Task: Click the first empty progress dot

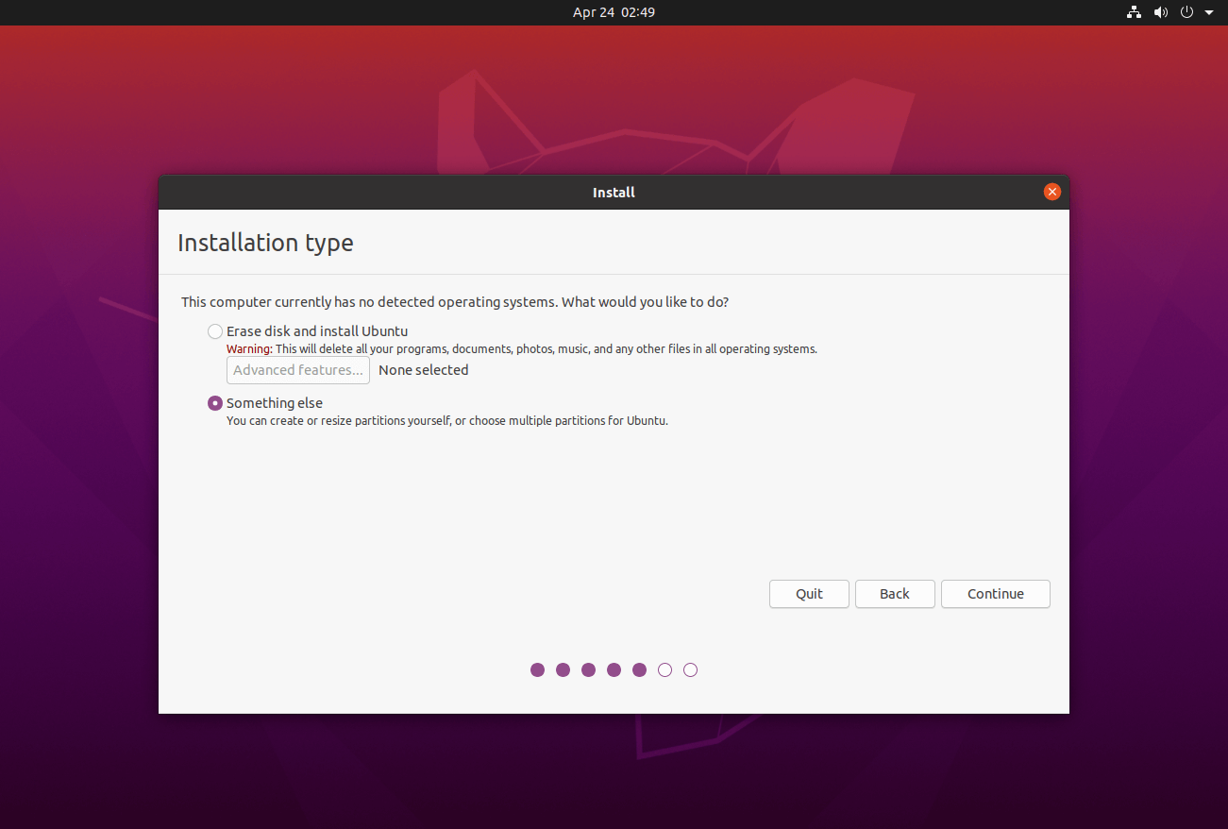Action: (664, 669)
